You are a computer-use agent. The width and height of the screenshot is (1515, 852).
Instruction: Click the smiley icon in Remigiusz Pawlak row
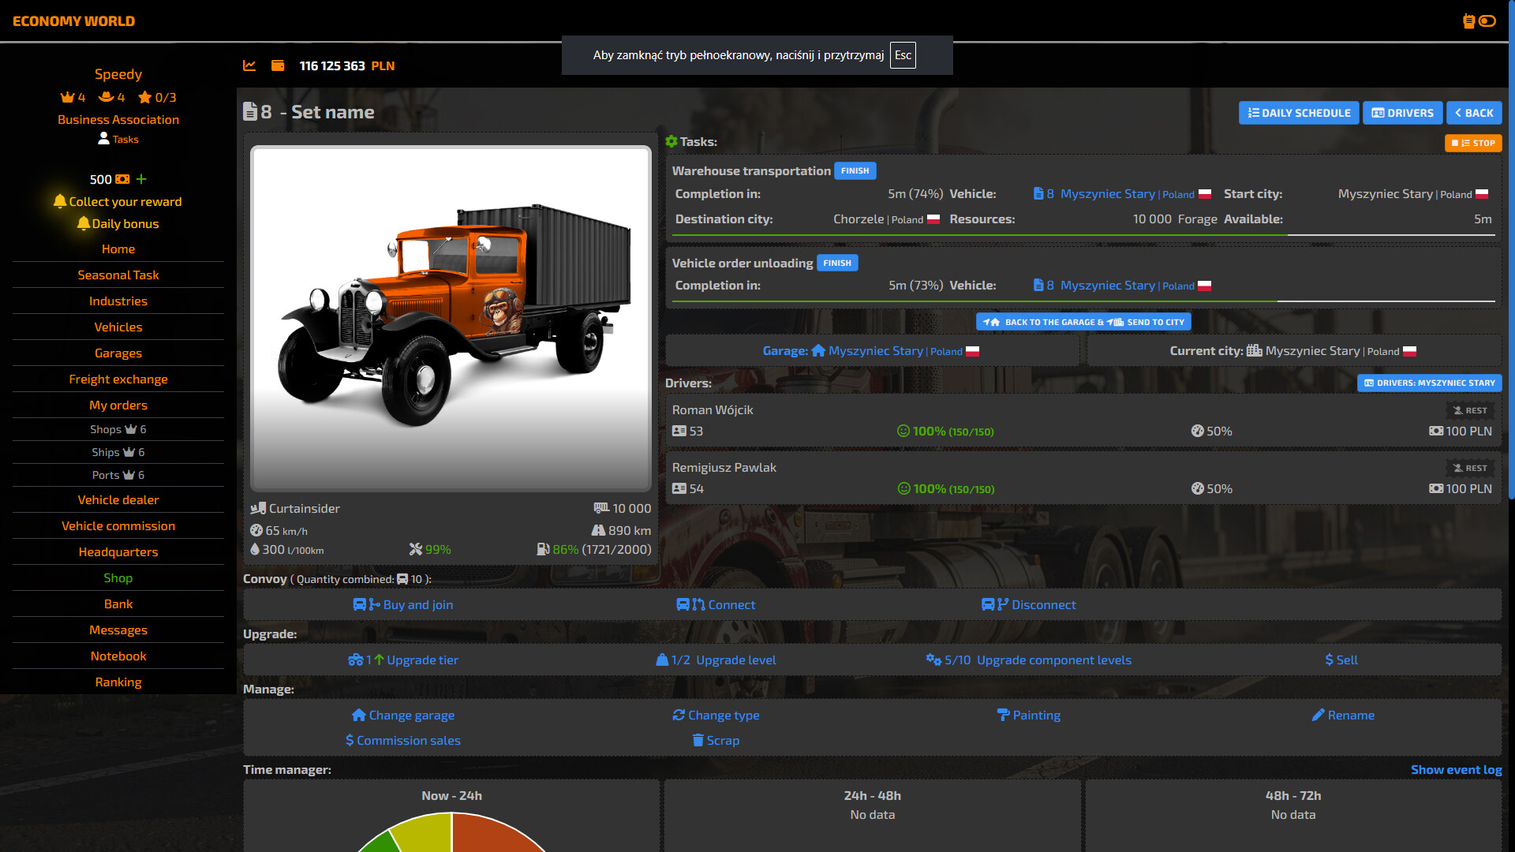click(x=903, y=488)
